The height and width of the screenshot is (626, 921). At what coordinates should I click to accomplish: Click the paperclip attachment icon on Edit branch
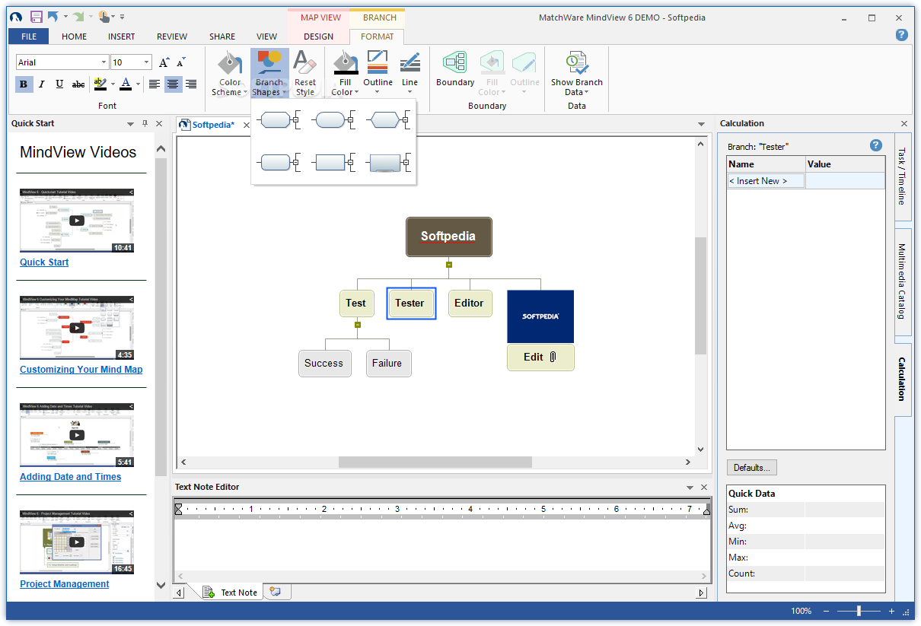click(x=553, y=357)
